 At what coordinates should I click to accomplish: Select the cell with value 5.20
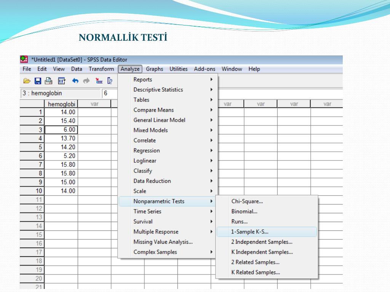[x=61, y=156]
